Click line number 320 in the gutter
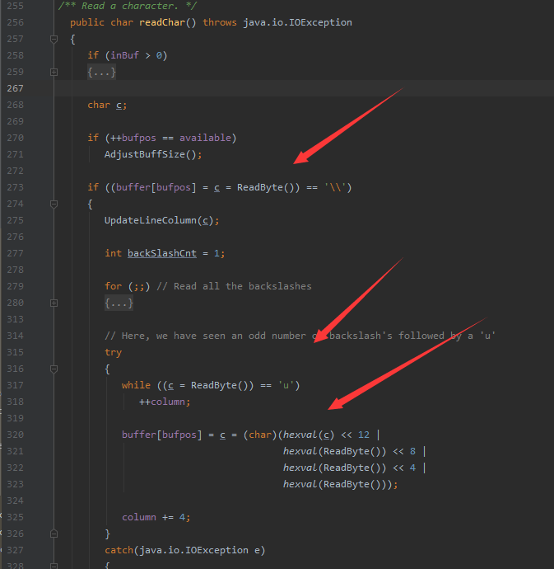 click(x=15, y=435)
